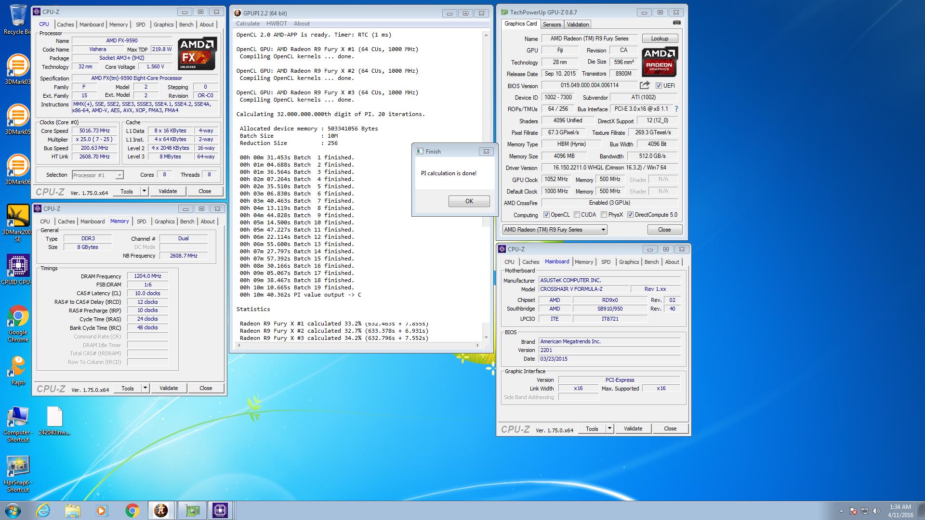Launch the 3DMark05 desktop shortcut
This screenshot has height=520, width=925.
click(17, 119)
